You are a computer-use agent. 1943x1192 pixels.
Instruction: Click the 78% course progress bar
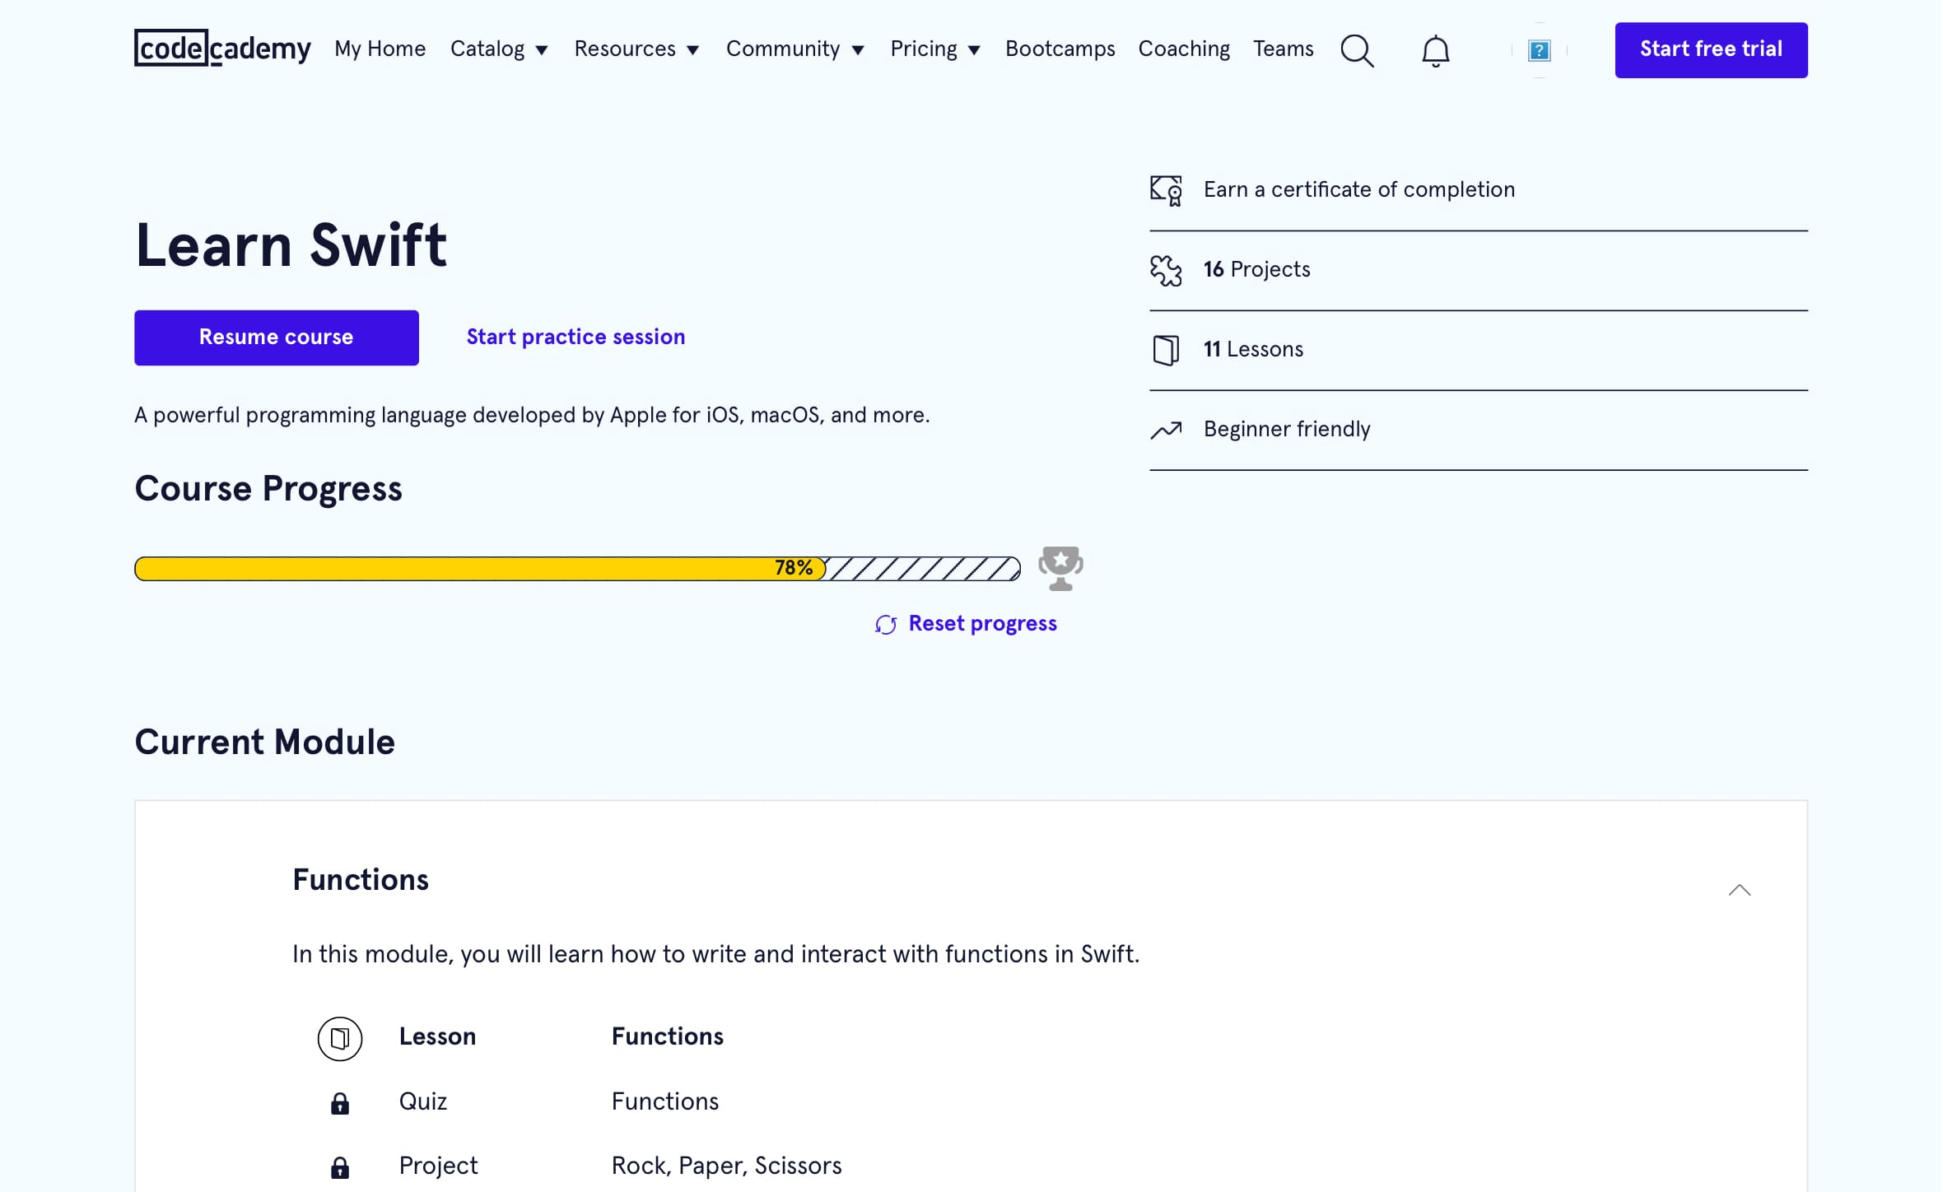click(x=577, y=569)
